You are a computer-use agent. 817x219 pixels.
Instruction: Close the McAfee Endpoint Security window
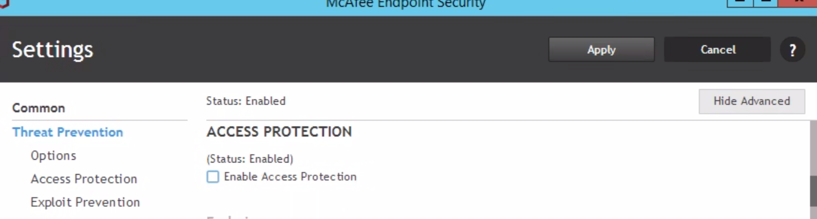(798, 2)
